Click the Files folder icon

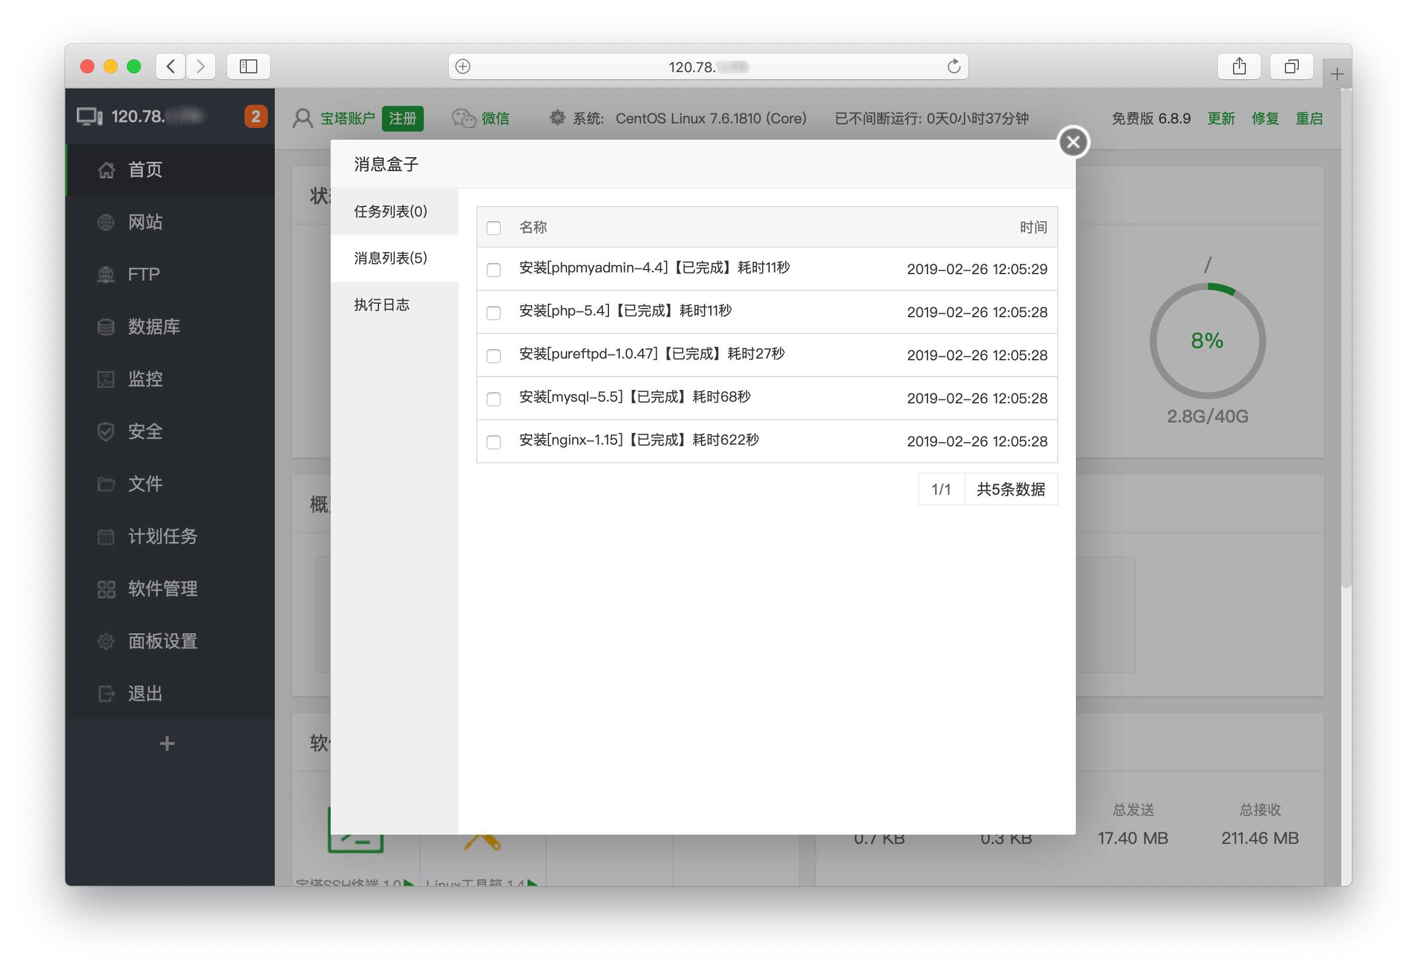tap(106, 484)
